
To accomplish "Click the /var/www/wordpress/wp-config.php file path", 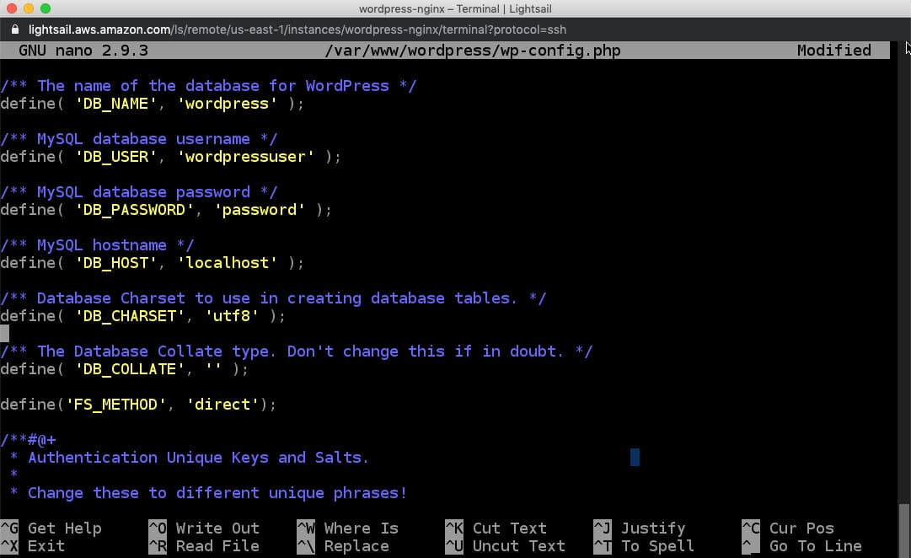I will point(473,51).
